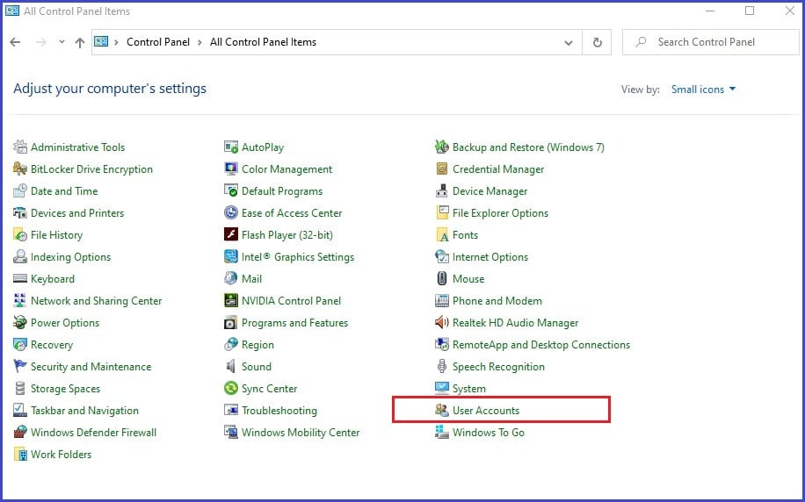The width and height of the screenshot is (805, 502).
Task: Open the AutoPlay icon
Action: pos(231,147)
